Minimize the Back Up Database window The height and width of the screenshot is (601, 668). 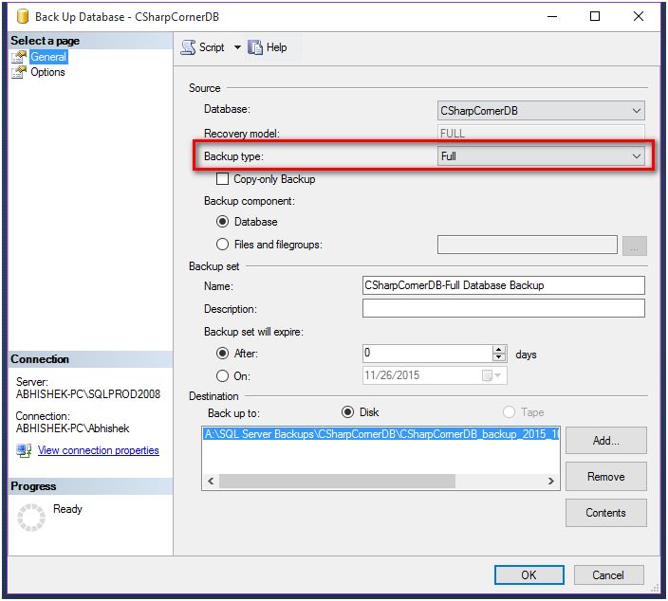click(x=552, y=17)
